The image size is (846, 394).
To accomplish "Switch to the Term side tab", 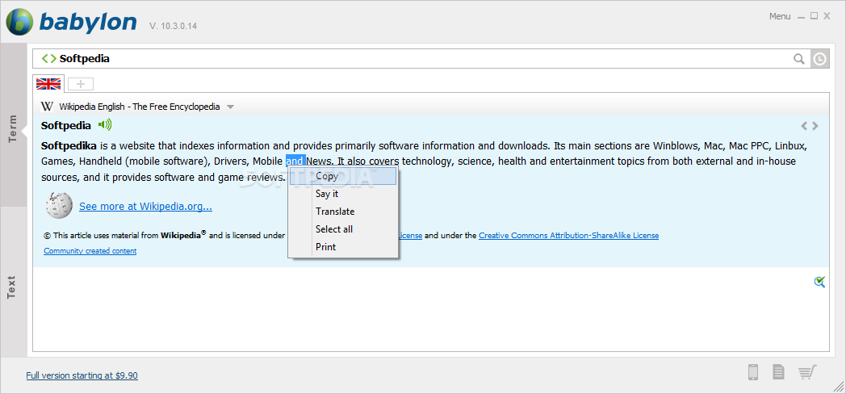I will [13, 125].
